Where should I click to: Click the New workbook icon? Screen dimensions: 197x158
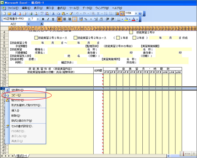[4, 14]
